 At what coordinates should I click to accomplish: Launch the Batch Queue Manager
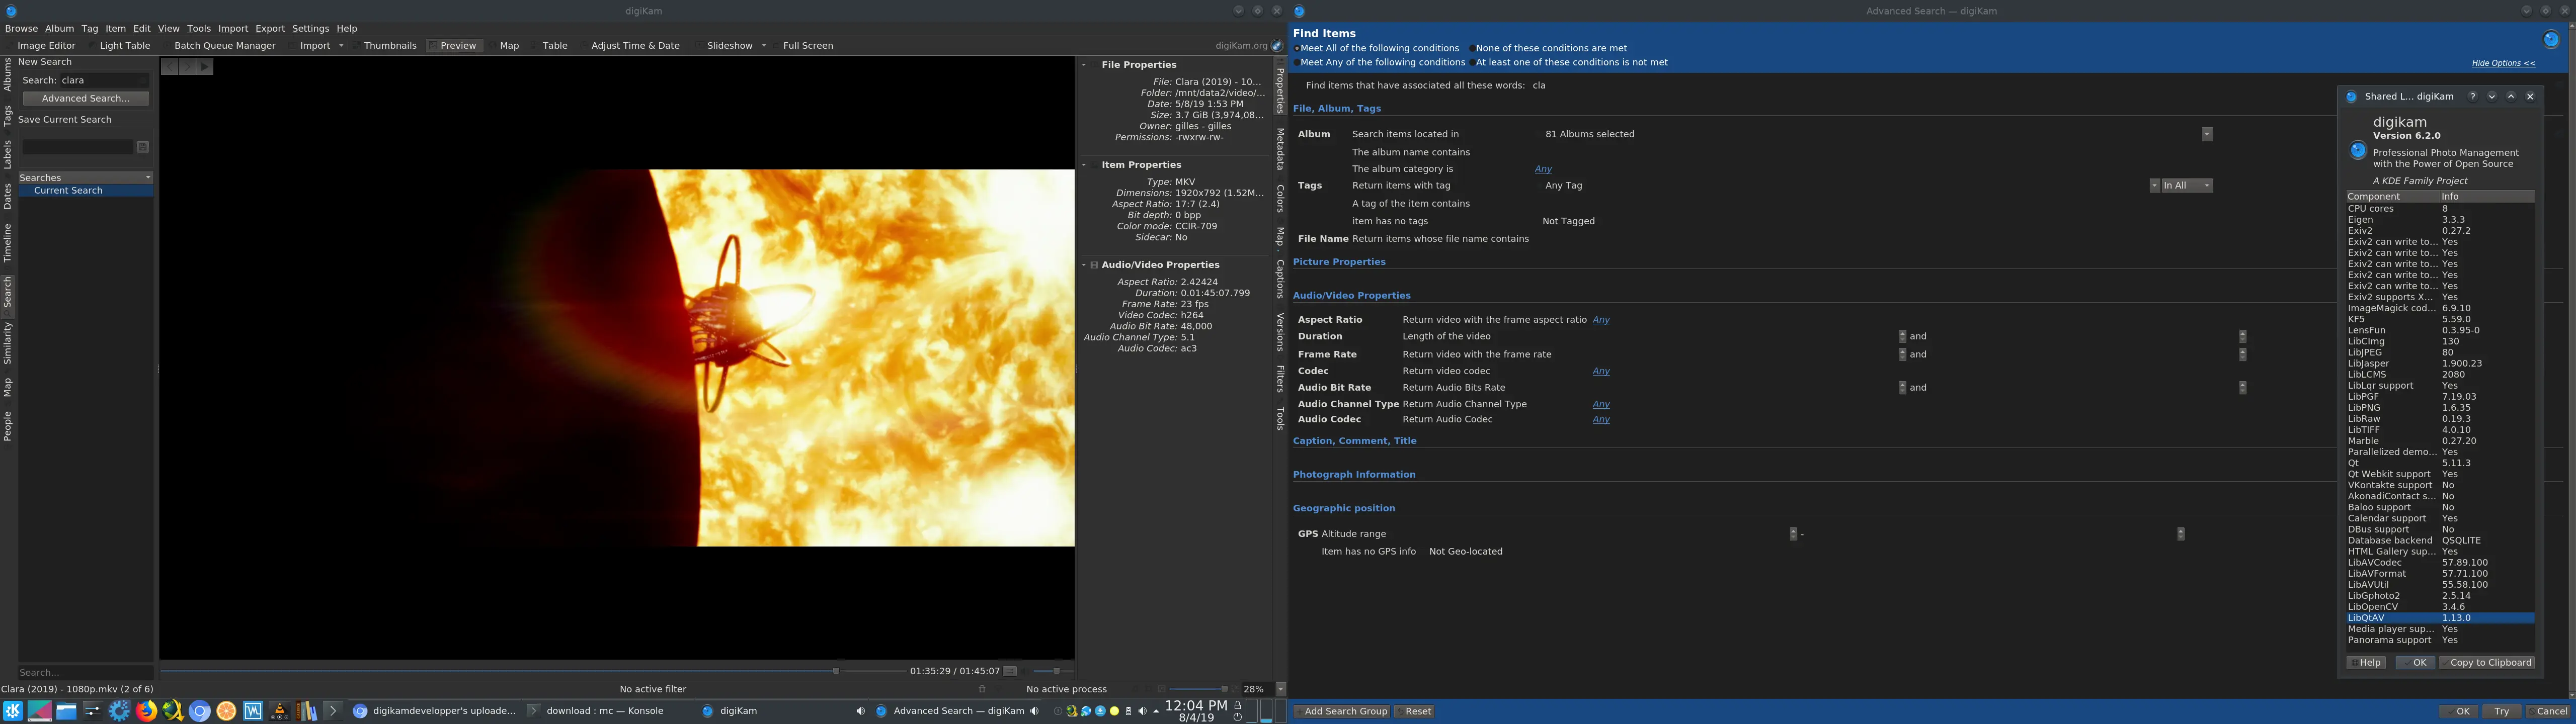pos(224,45)
